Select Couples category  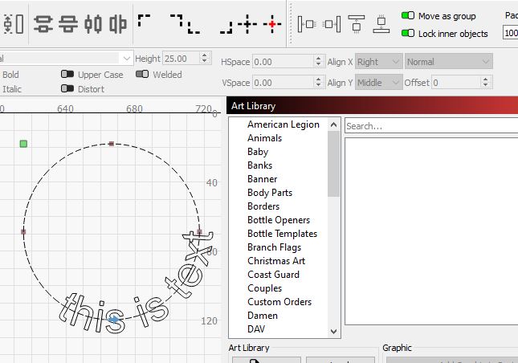[x=264, y=288]
